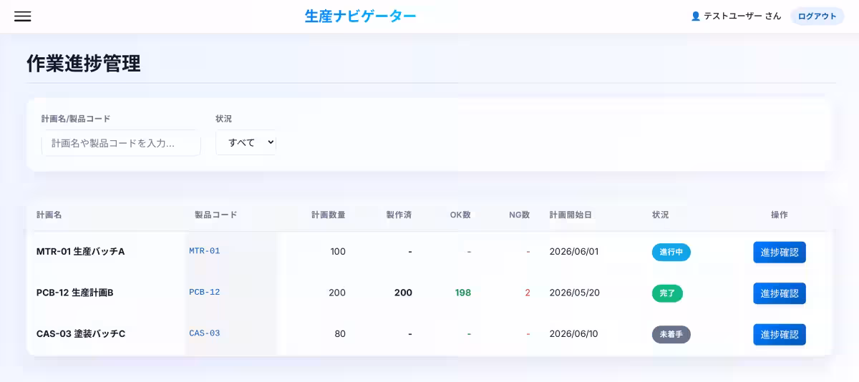
Task: Click the start date 2026/05/20
Action: 574,293
